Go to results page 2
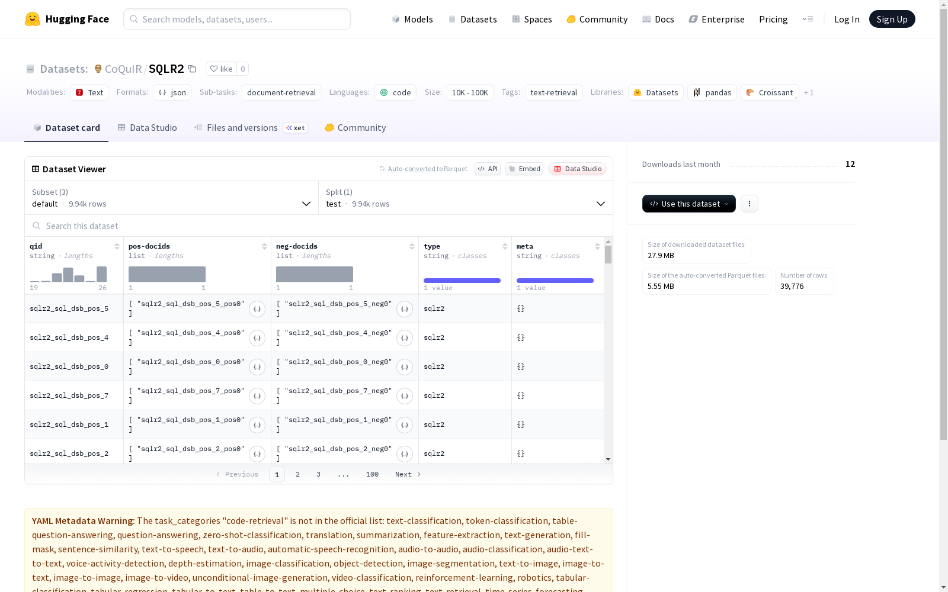Viewport: 948px width, 592px height. click(297, 474)
